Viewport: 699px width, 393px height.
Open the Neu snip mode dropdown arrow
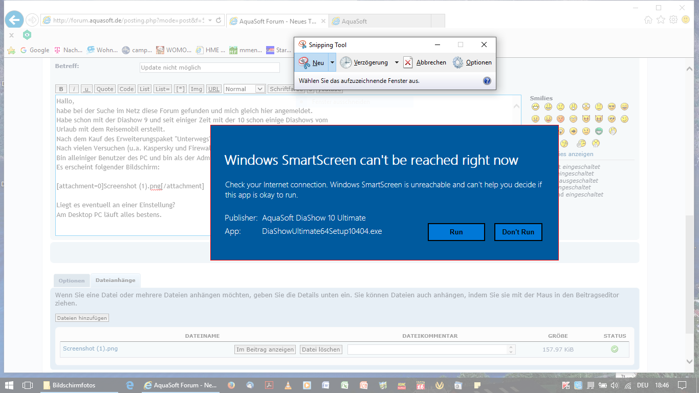[x=332, y=62]
